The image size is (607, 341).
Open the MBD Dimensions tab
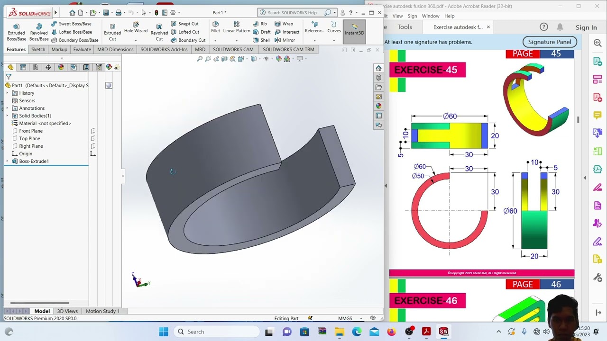[x=115, y=49]
